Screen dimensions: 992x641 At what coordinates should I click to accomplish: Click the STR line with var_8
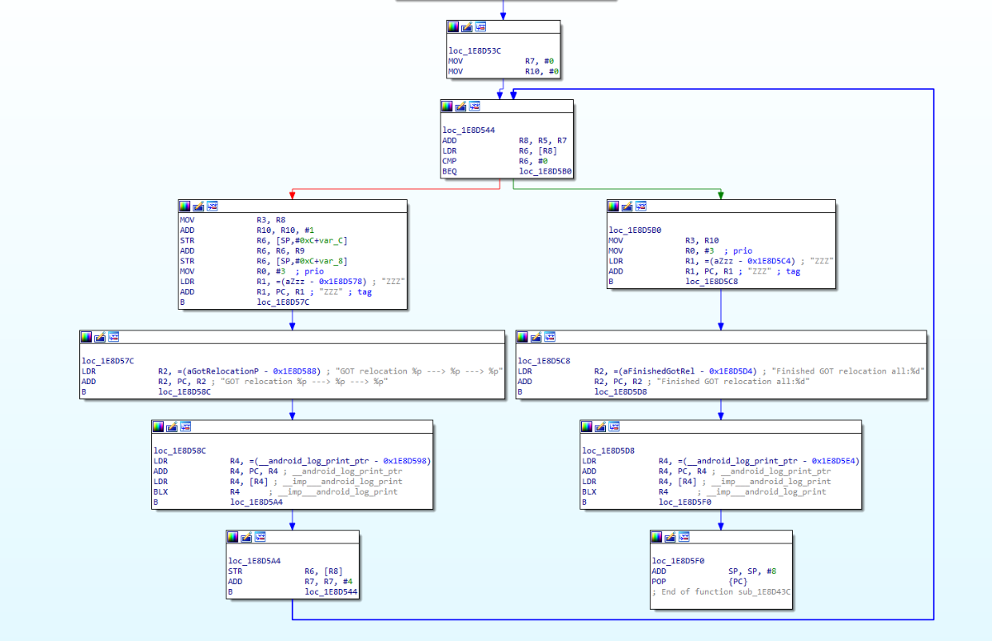(263, 261)
